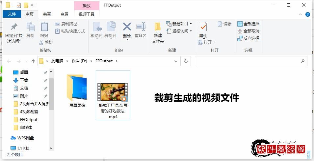Create a New folder (新建文件夹)
The width and height of the screenshot is (314, 161).
(x=158, y=32)
